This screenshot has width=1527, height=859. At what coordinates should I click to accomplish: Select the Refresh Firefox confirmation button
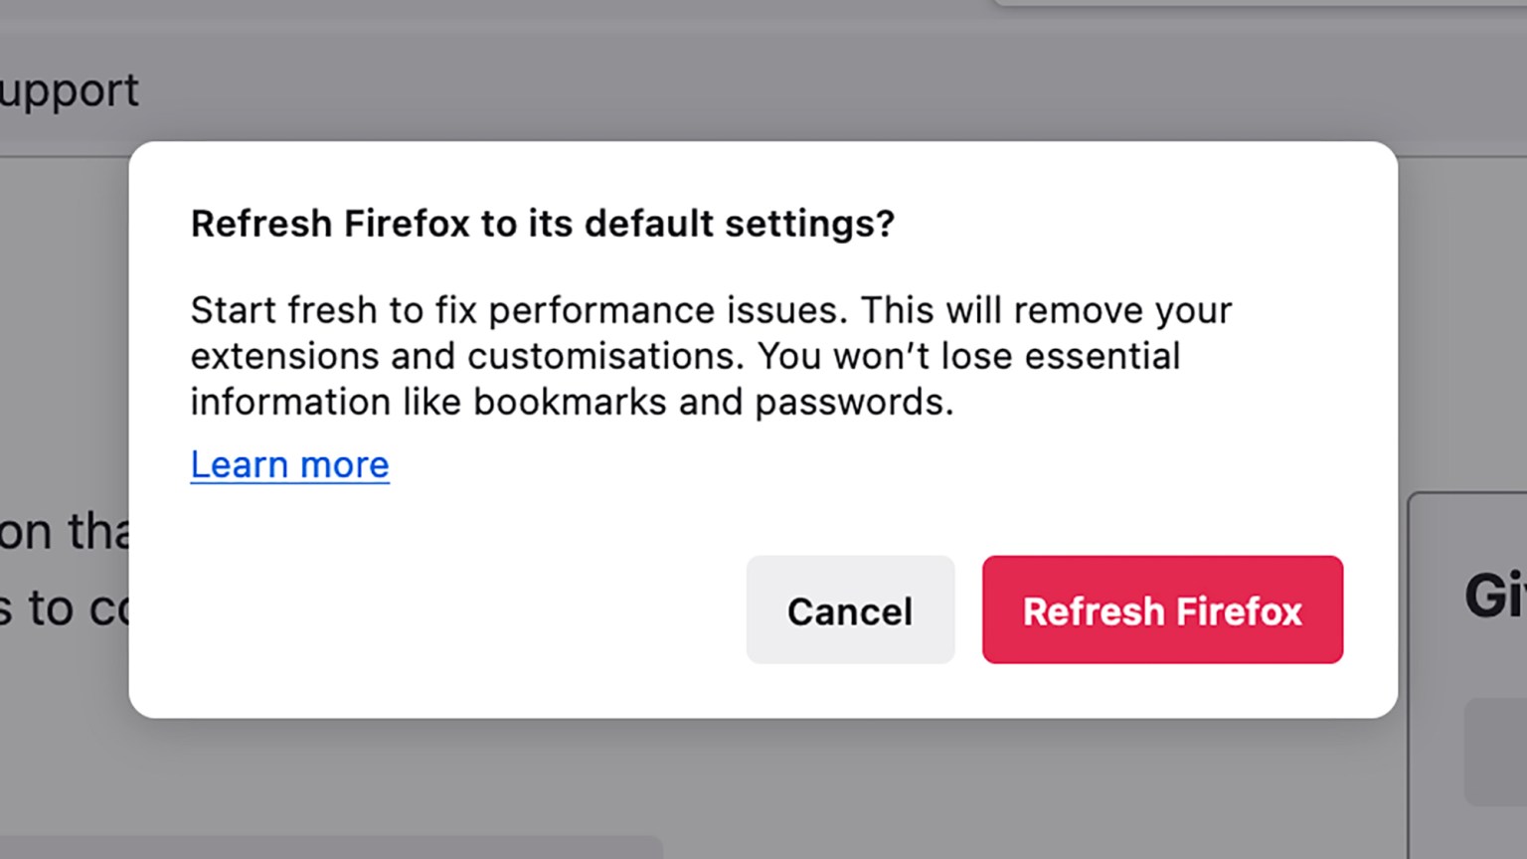(1162, 610)
